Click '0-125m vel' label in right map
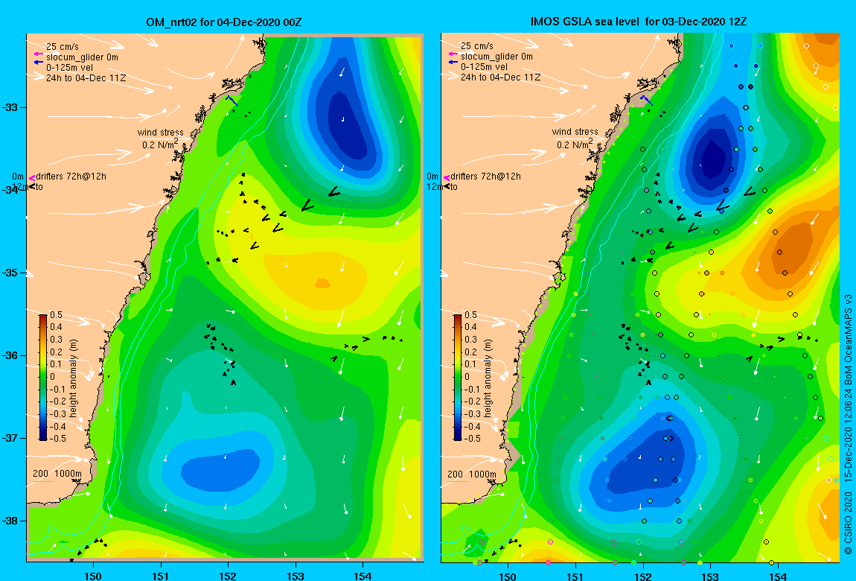This screenshot has height=581, width=856. [x=484, y=67]
